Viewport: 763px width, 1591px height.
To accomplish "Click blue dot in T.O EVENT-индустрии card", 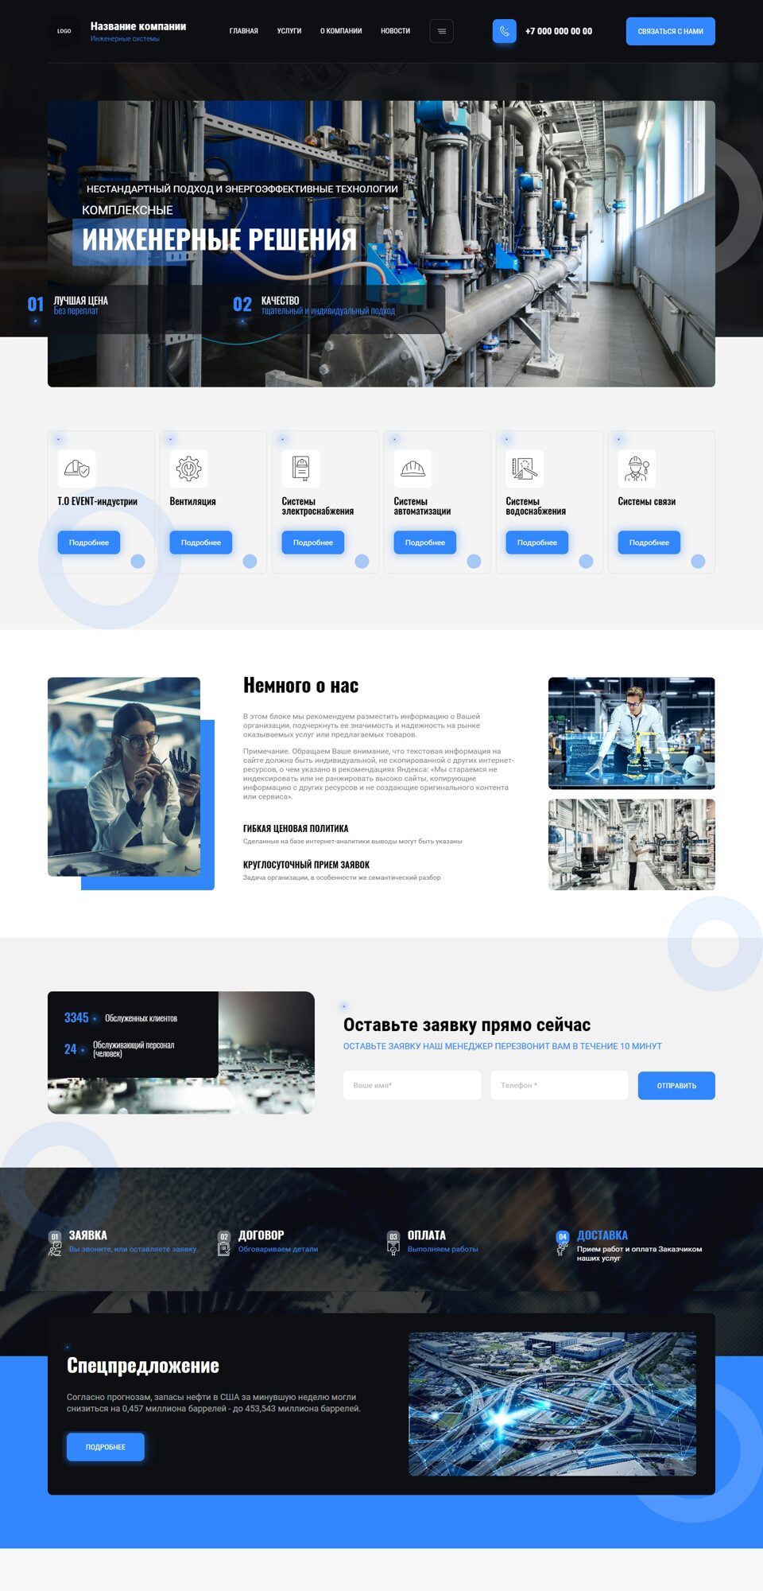I will pos(137,561).
